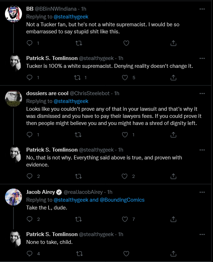Open more options on BB's tweet
This screenshot has height=262, width=213.
pos(202,9)
